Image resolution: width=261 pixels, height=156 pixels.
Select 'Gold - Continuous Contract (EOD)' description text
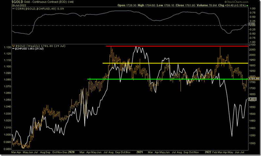45,2
